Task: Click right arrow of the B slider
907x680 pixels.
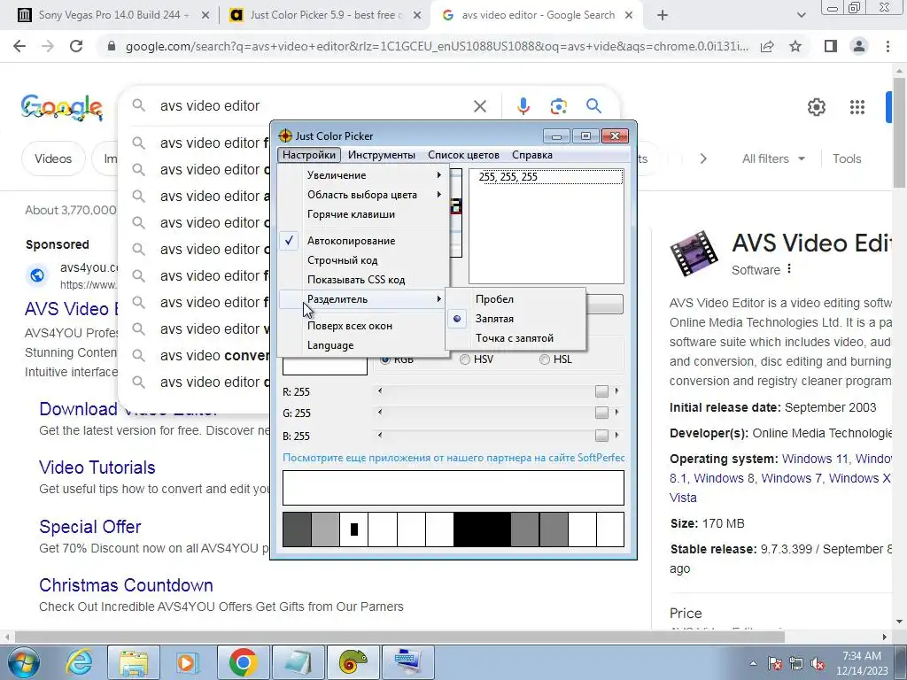Action: [x=616, y=436]
